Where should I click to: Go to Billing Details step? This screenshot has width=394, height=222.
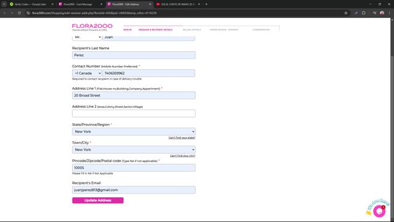[191, 30]
